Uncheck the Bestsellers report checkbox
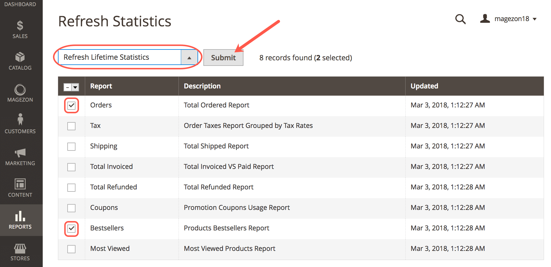The height and width of the screenshot is (267, 551). point(71,229)
